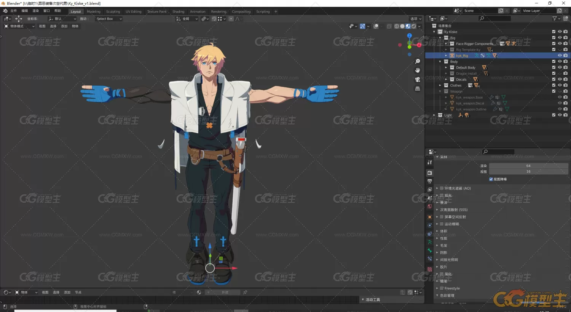Image resolution: width=571 pixels, height=312 pixels.
Task: Open the Object properties tab with the orange square
Action: coord(430,217)
